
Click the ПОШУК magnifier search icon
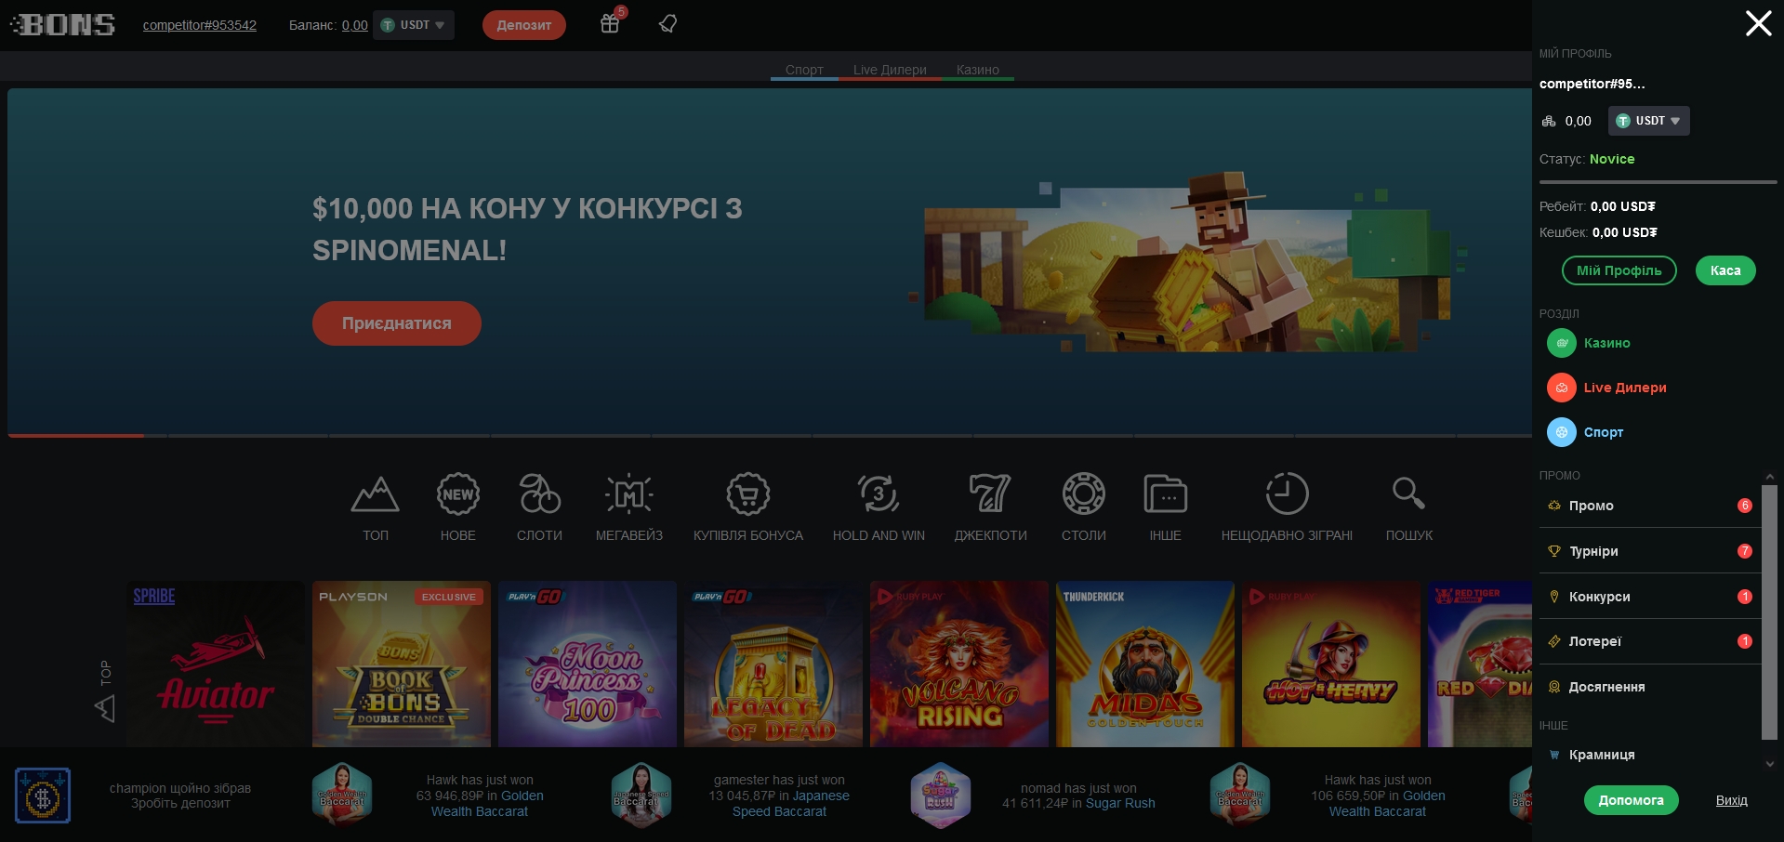click(1408, 493)
